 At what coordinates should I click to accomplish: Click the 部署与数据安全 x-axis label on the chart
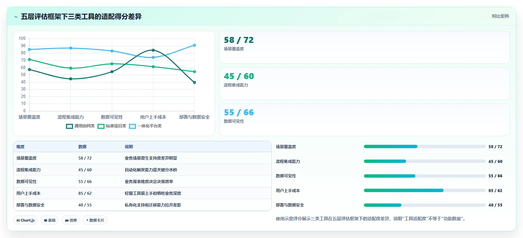pyautogui.click(x=194, y=117)
